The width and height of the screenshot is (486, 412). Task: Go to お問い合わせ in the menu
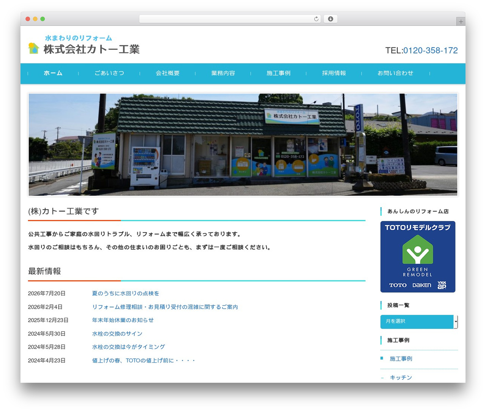pos(395,73)
